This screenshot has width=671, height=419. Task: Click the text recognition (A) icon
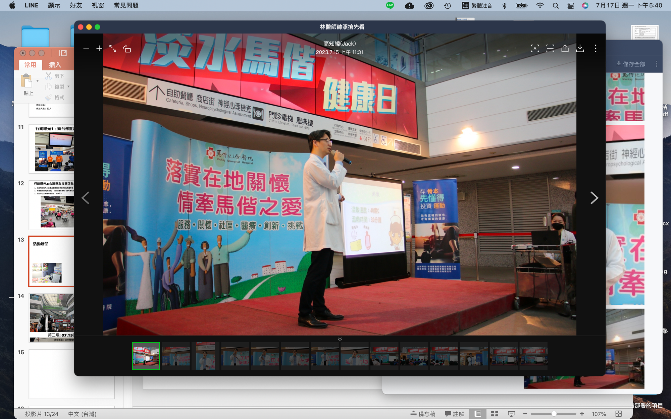pos(535,49)
